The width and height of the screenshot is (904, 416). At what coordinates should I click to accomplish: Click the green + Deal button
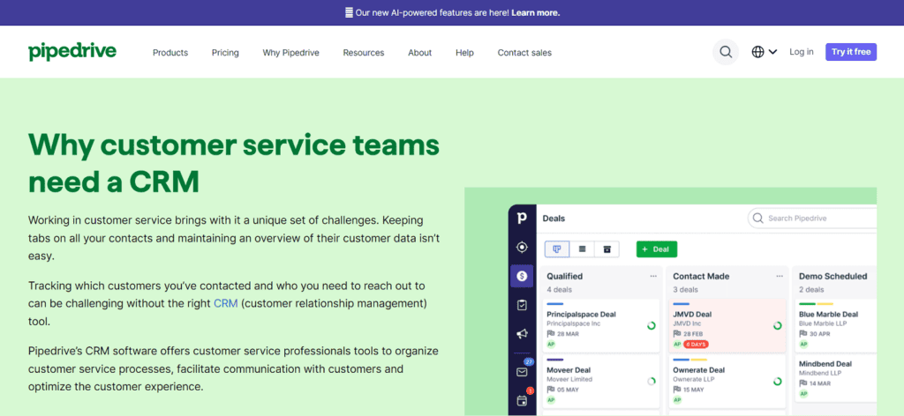[657, 249]
